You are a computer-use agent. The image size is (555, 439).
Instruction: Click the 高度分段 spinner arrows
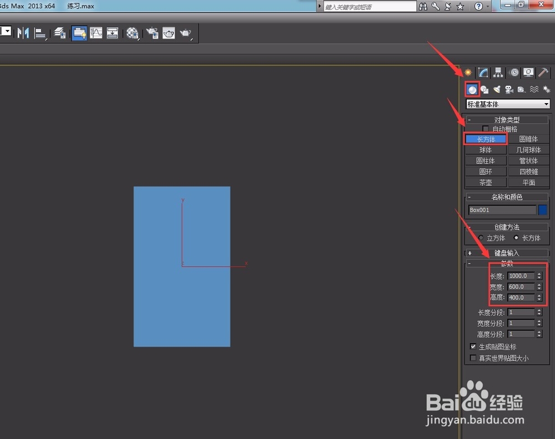pos(539,334)
